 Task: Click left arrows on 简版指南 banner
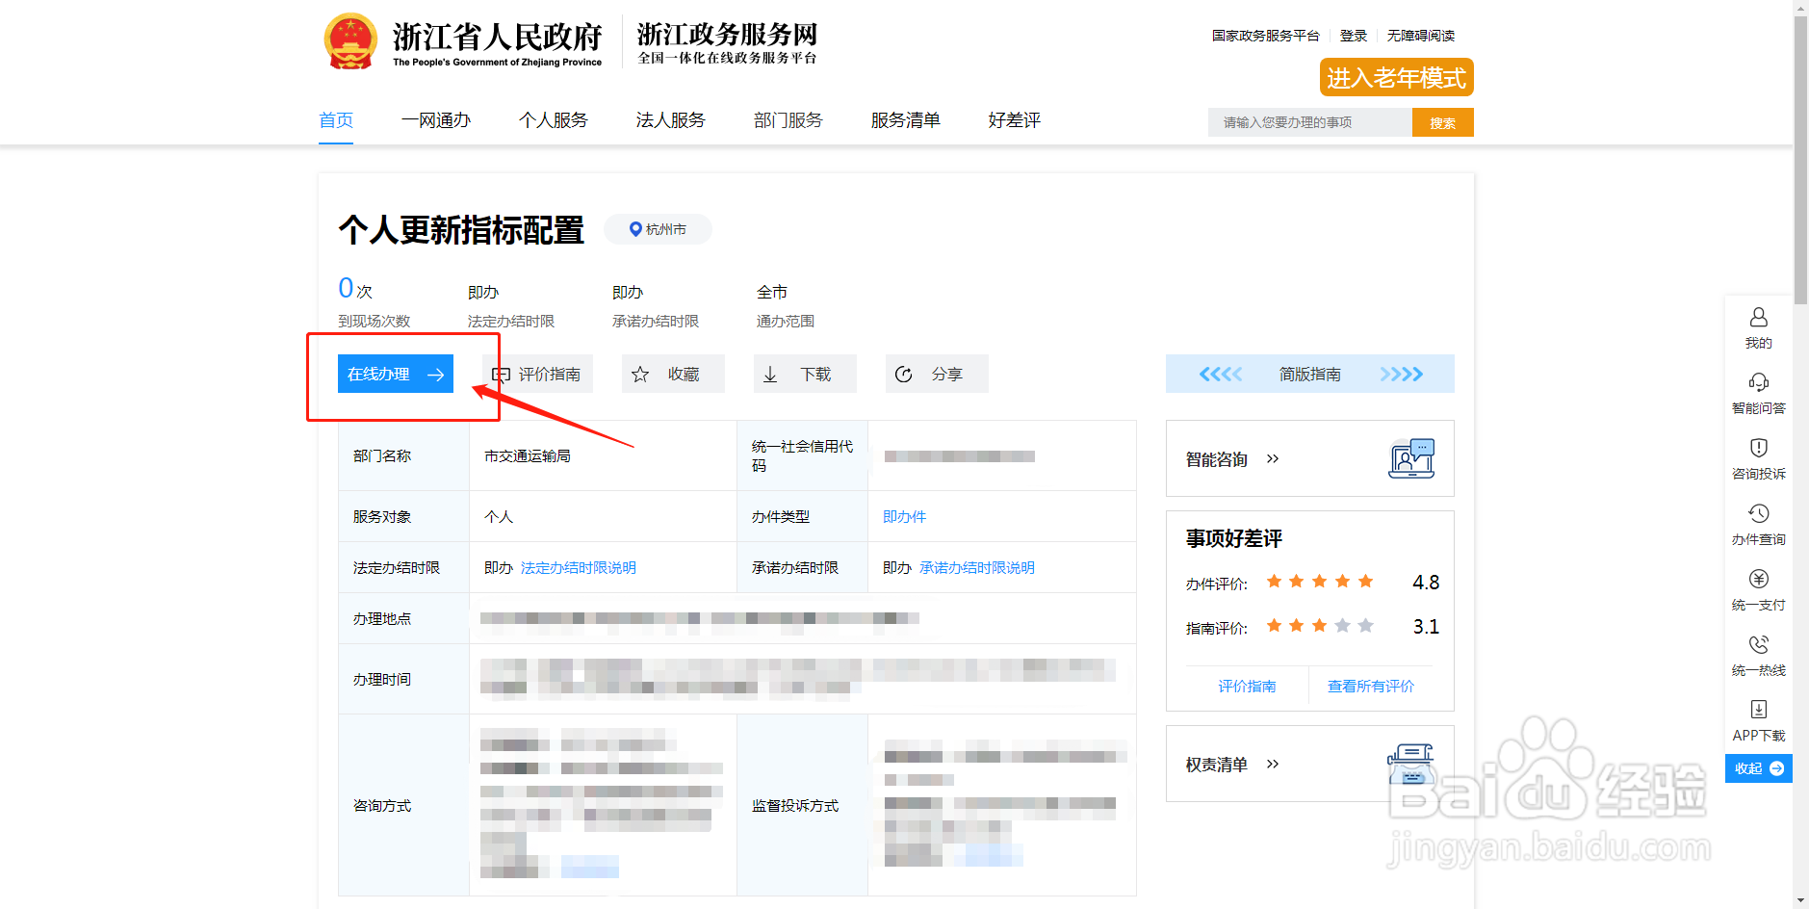(x=1220, y=375)
